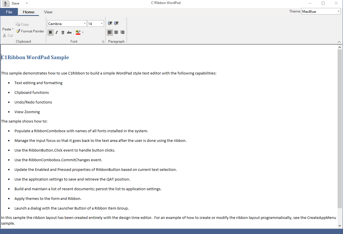Image resolution: width=343 pixels, height=234 pixels.
Task: Click Save in the quick access toolbar
Action: click(16, 3)
